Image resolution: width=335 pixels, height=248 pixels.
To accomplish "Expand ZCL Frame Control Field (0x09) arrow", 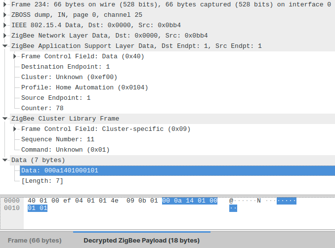I will [15, 129].
